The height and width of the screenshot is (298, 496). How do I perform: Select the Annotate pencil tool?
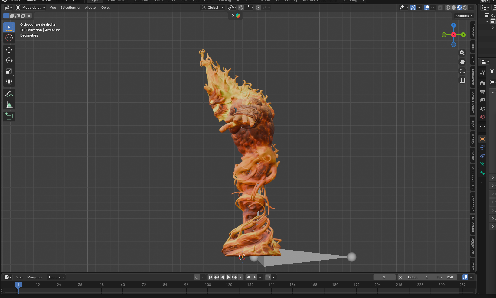9,94
